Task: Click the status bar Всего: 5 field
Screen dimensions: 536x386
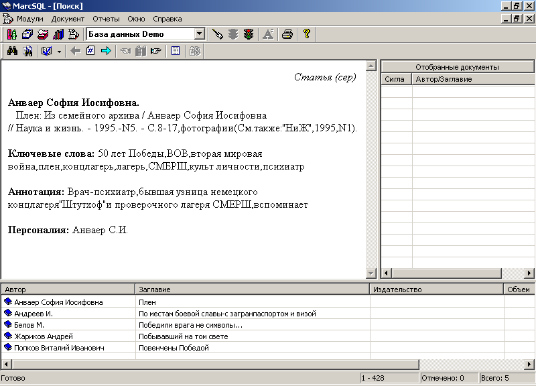Action: click(x=508, y=378)
